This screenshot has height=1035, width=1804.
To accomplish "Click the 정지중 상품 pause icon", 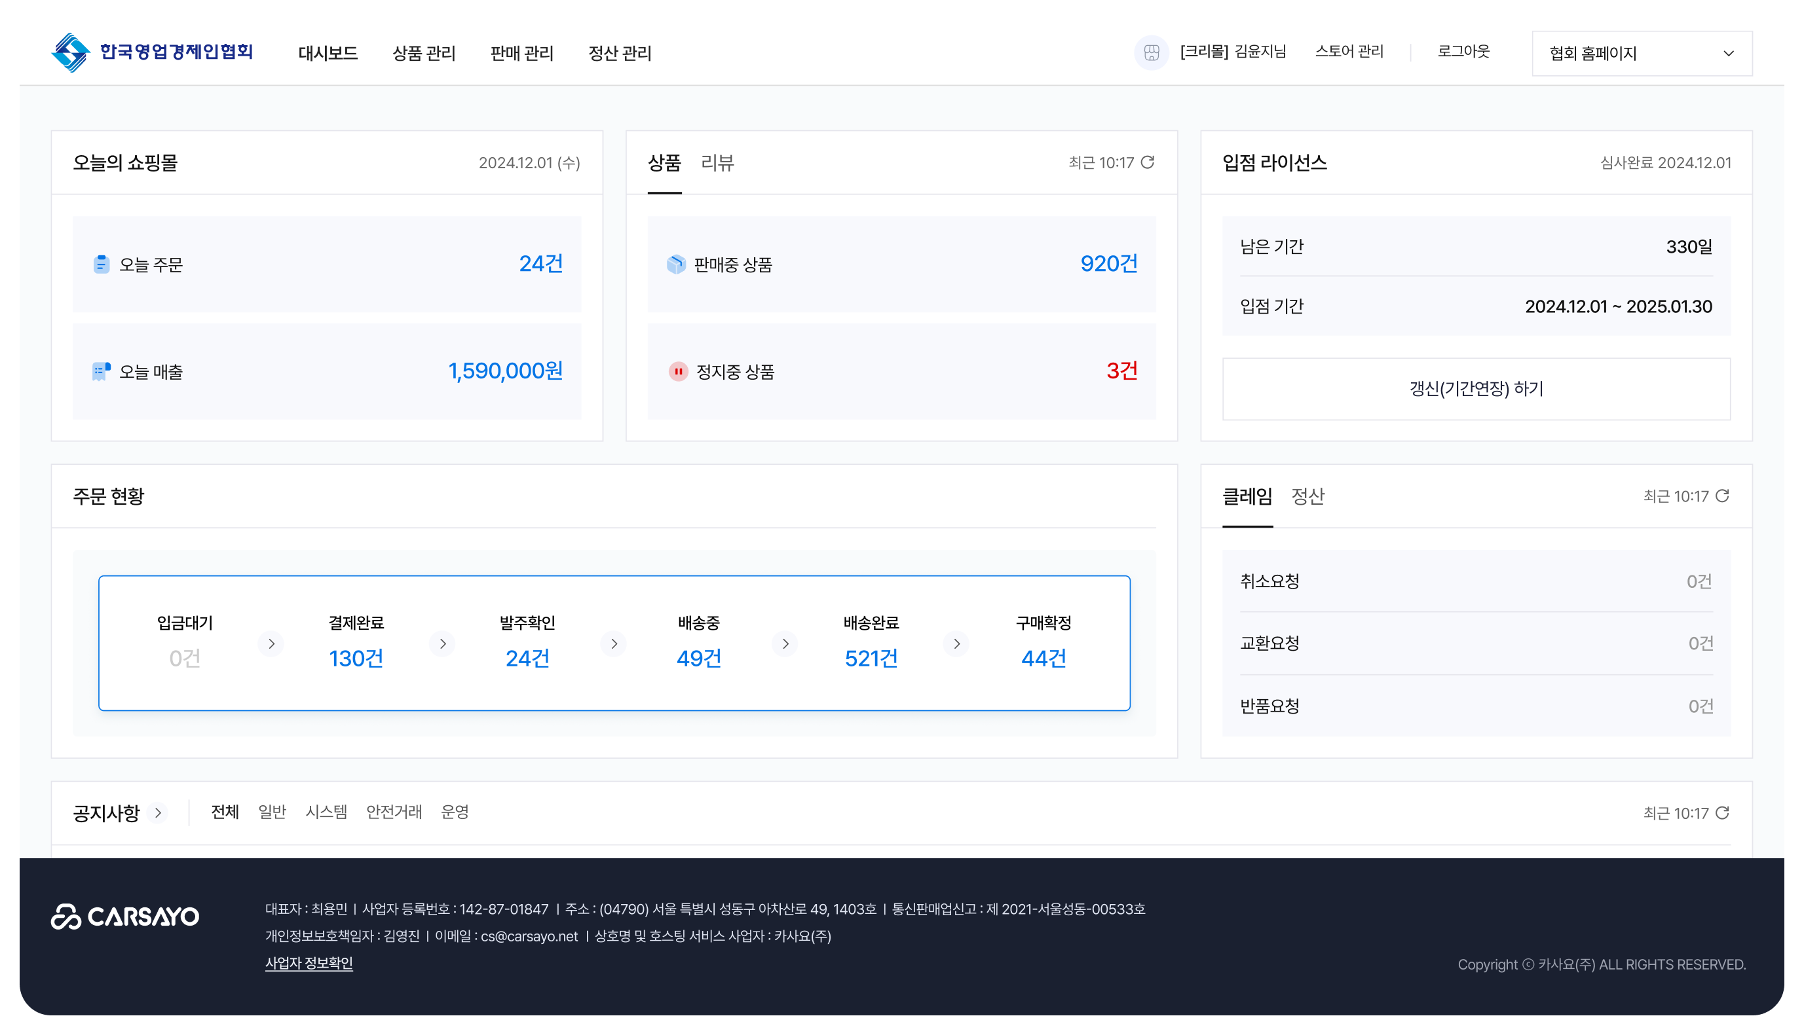I will [x=678, y=371].
